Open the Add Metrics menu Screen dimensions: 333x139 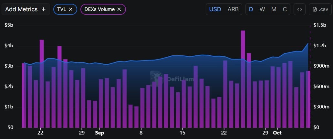pyautogui.click(x=22, y=9)
